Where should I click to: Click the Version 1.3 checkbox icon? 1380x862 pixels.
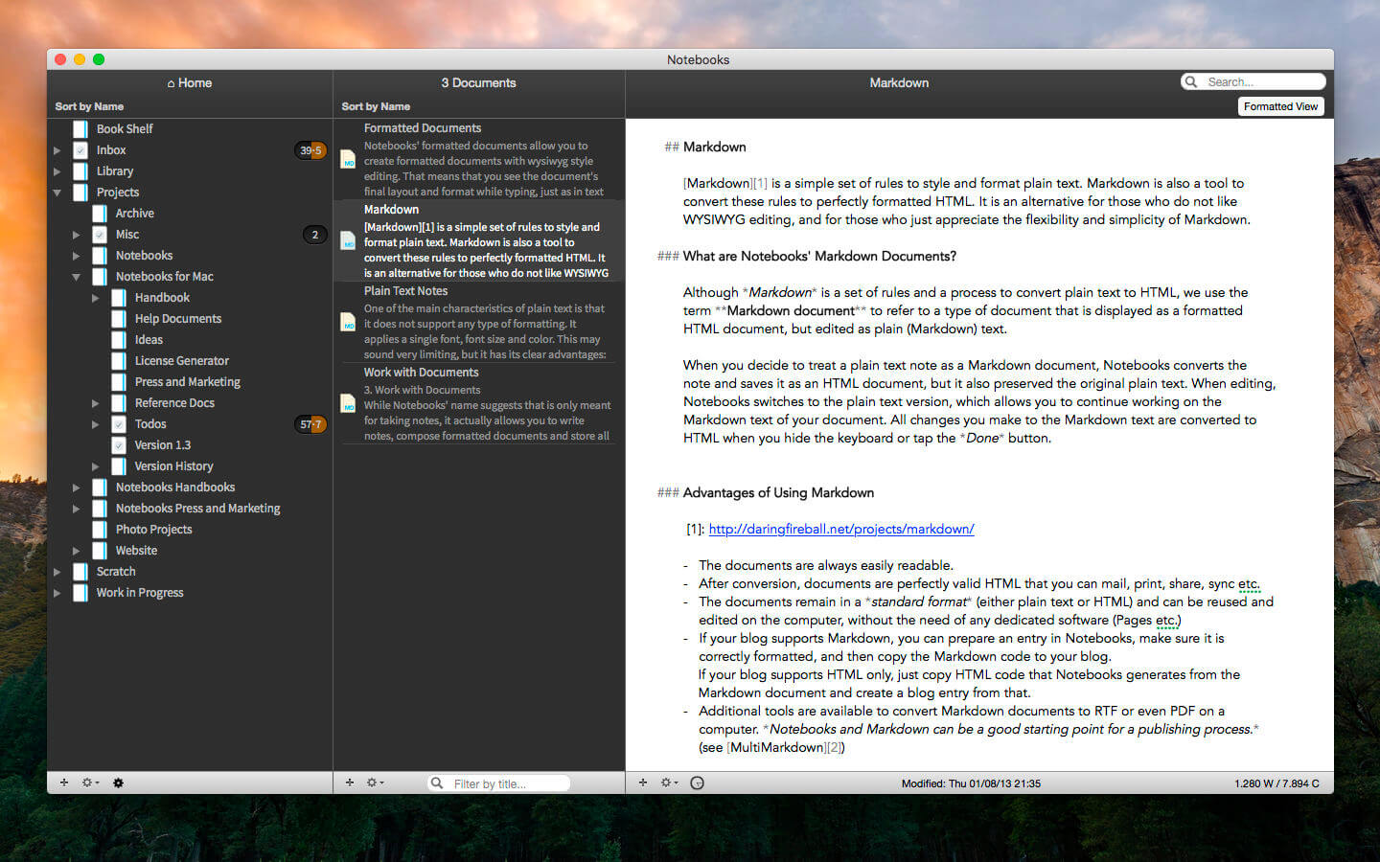(119, 445)
